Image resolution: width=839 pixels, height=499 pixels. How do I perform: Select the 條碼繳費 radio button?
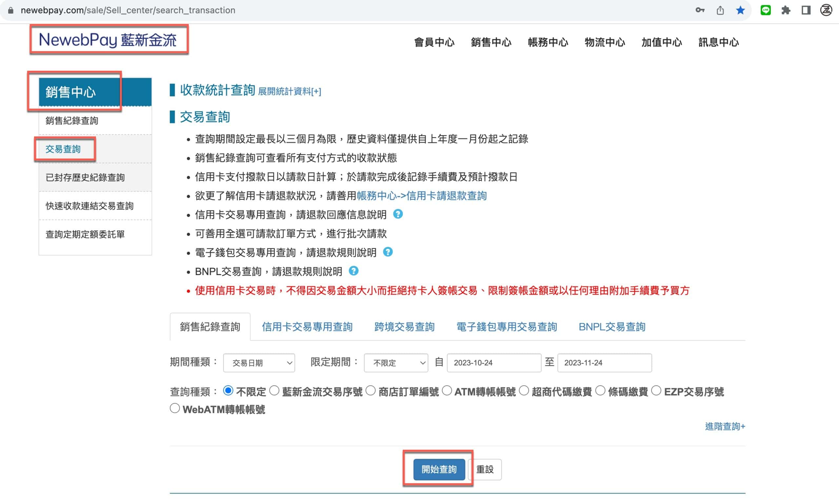[600, 390]
